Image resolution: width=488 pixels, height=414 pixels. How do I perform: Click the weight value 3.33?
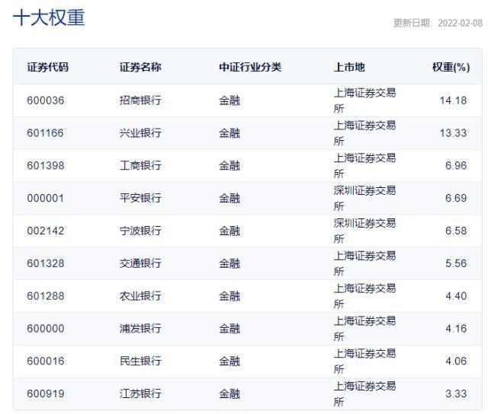coord(456,393)
